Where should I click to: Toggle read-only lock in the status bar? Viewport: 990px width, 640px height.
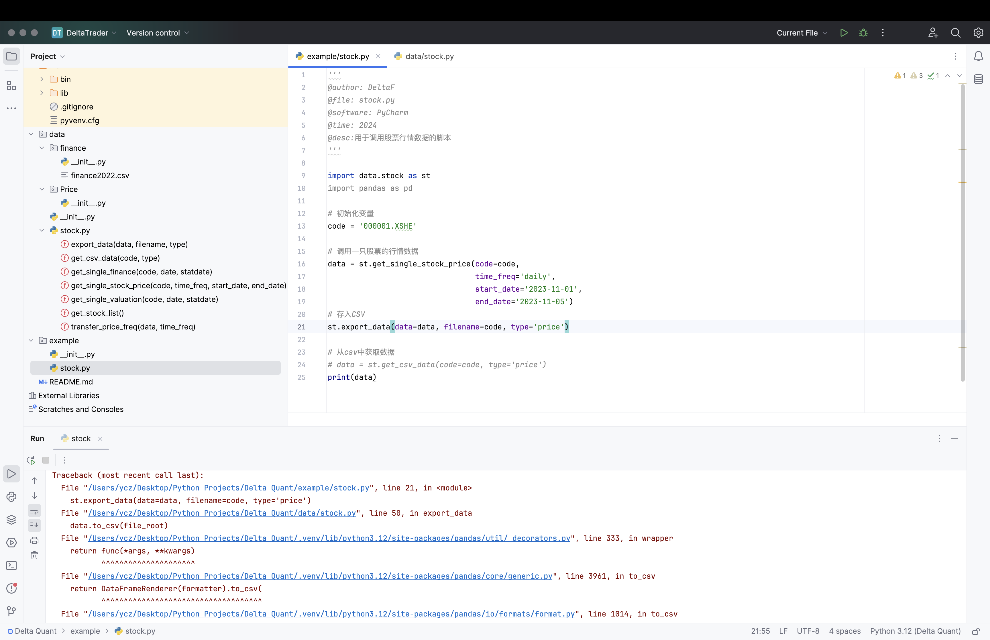pyautogui.click(x=976, y=631)
